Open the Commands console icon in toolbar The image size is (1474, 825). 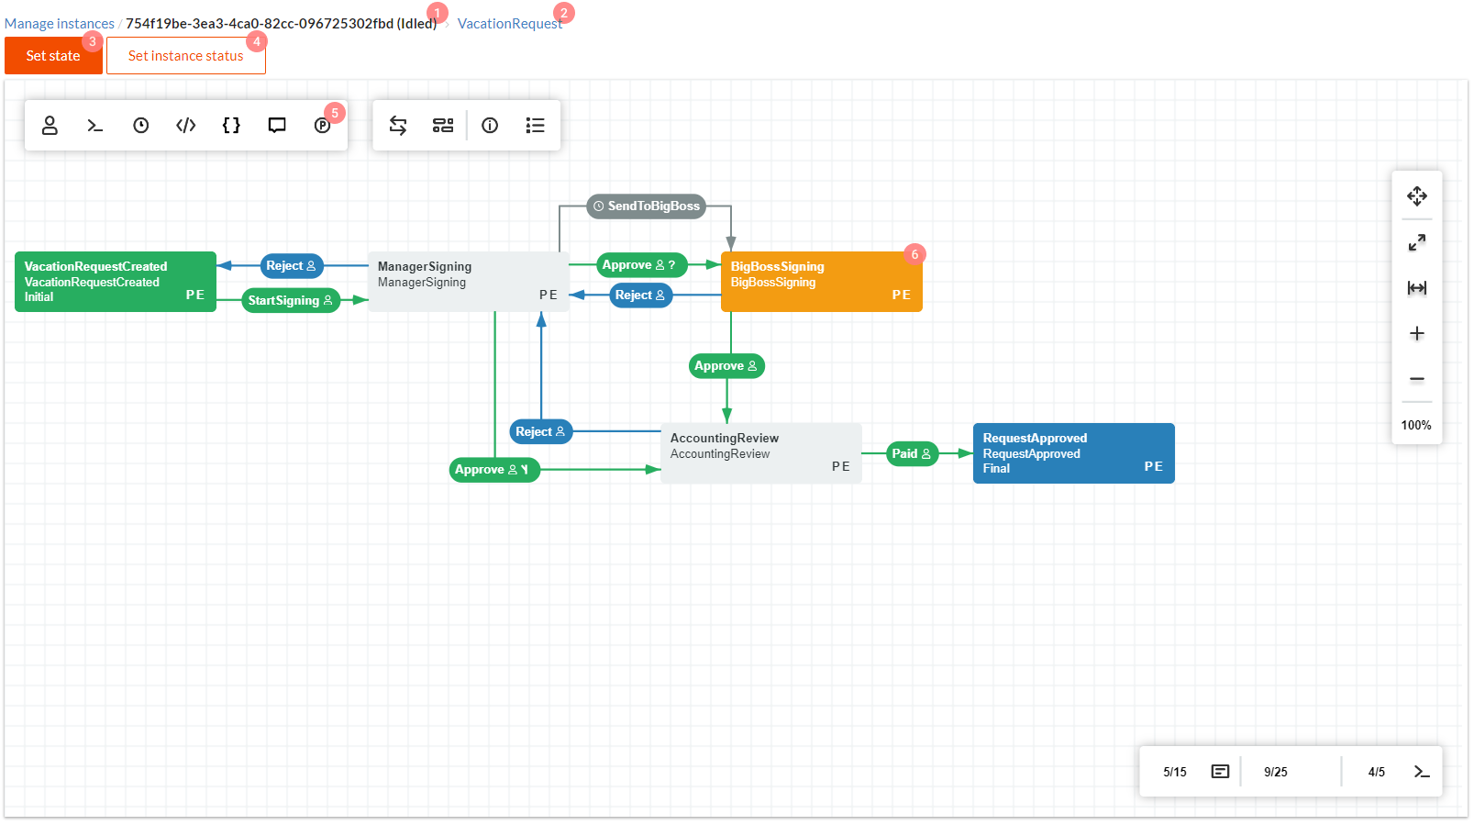95,126
